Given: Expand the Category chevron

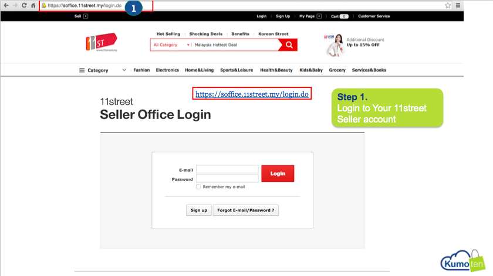Looking at the screenshot, I should pyautogui.click(x=124, y=70).
